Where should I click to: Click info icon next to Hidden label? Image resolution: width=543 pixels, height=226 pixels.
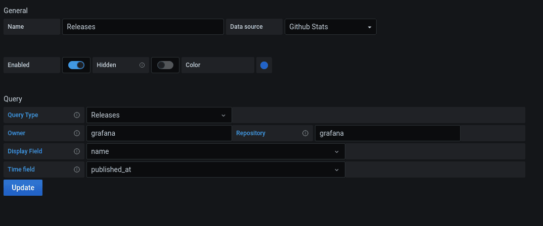point(142,65)
